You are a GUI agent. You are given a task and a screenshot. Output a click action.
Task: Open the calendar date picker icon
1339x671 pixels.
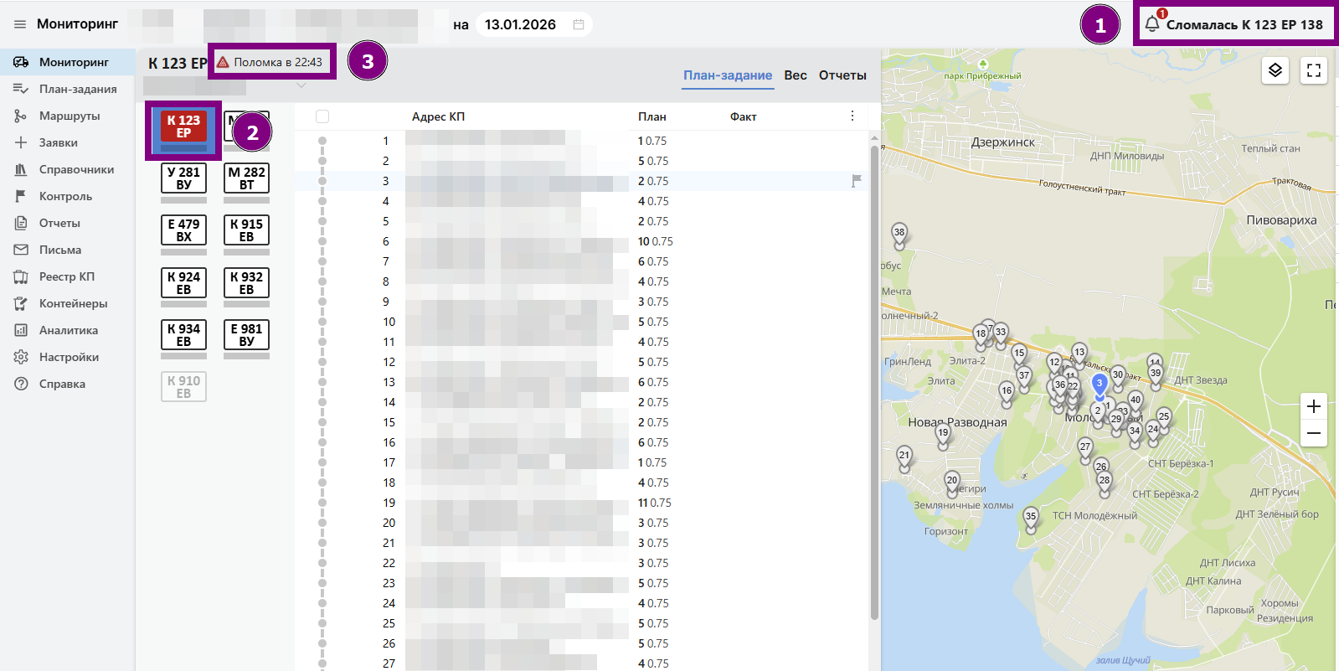[x=578, y=24]
